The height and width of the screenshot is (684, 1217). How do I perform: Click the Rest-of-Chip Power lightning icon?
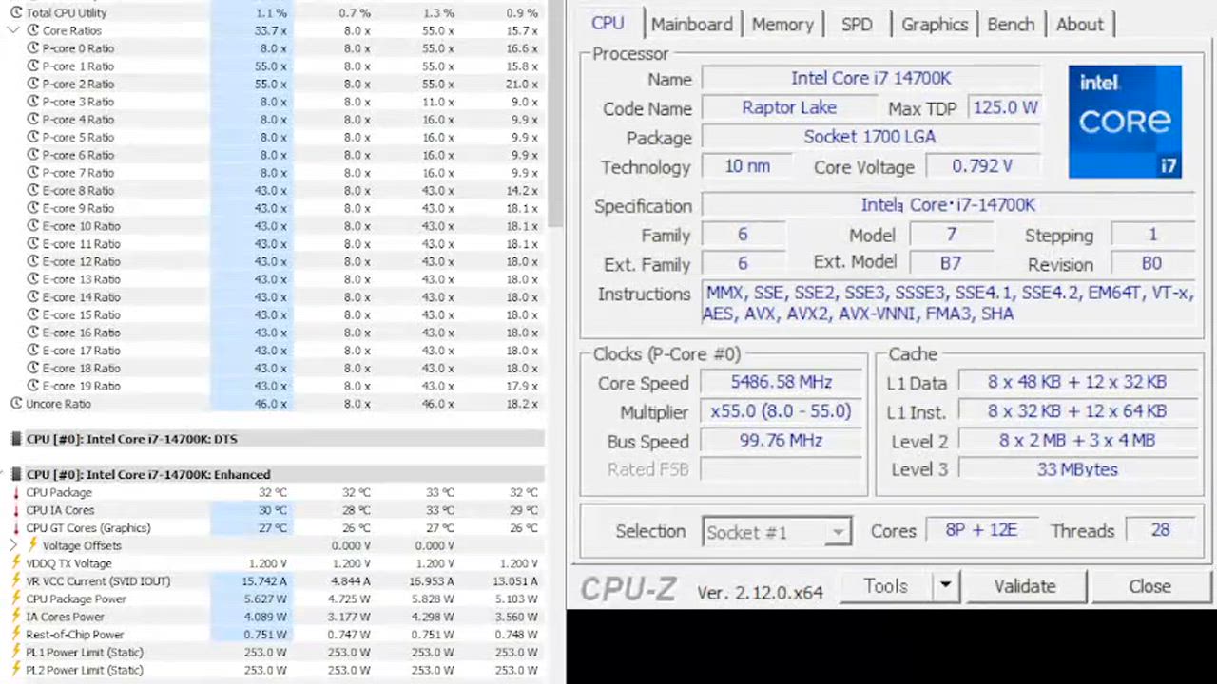click(16, 635)
